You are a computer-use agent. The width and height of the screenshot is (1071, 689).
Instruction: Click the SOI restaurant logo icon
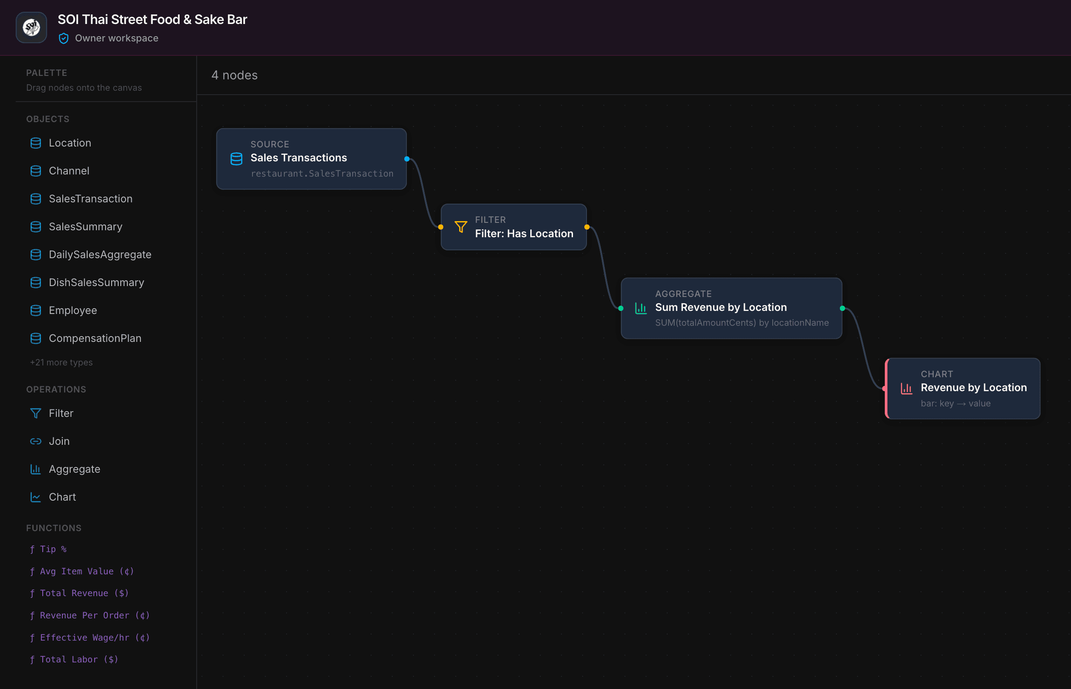31,27
